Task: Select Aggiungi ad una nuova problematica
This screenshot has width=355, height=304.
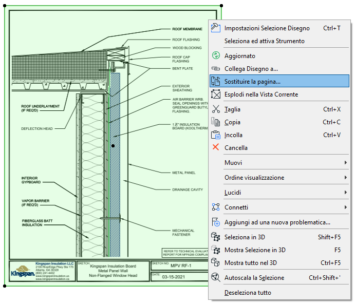Action: [277, 222]
